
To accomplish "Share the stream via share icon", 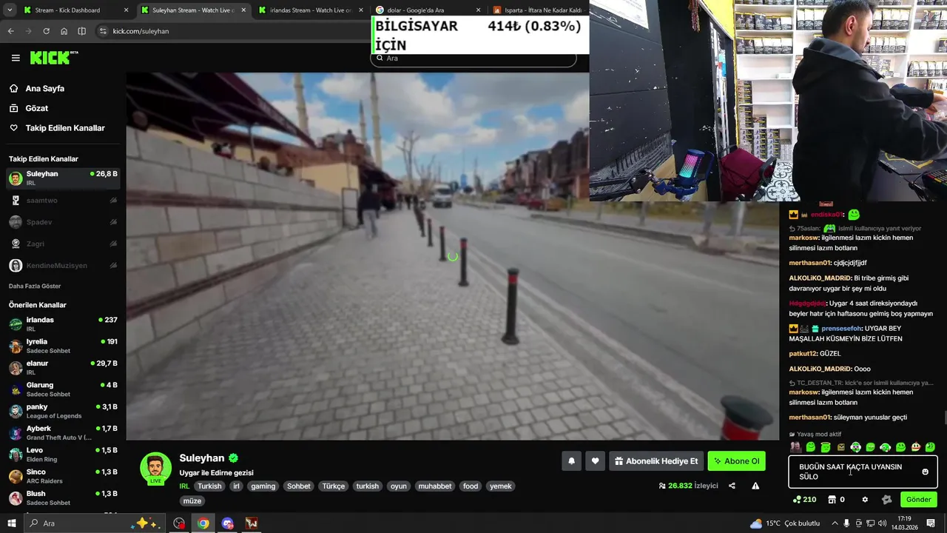I will (x=732, y=486).
